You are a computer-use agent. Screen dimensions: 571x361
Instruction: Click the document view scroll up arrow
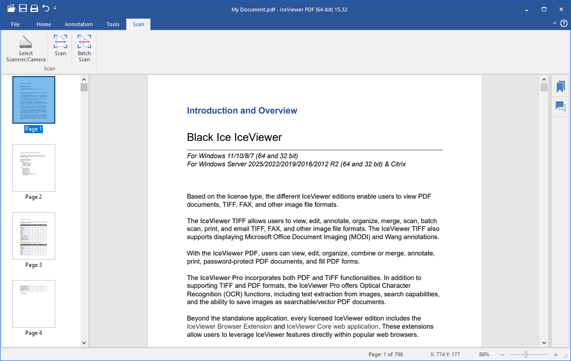544,79
